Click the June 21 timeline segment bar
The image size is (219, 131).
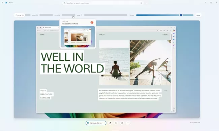(105, 15)
